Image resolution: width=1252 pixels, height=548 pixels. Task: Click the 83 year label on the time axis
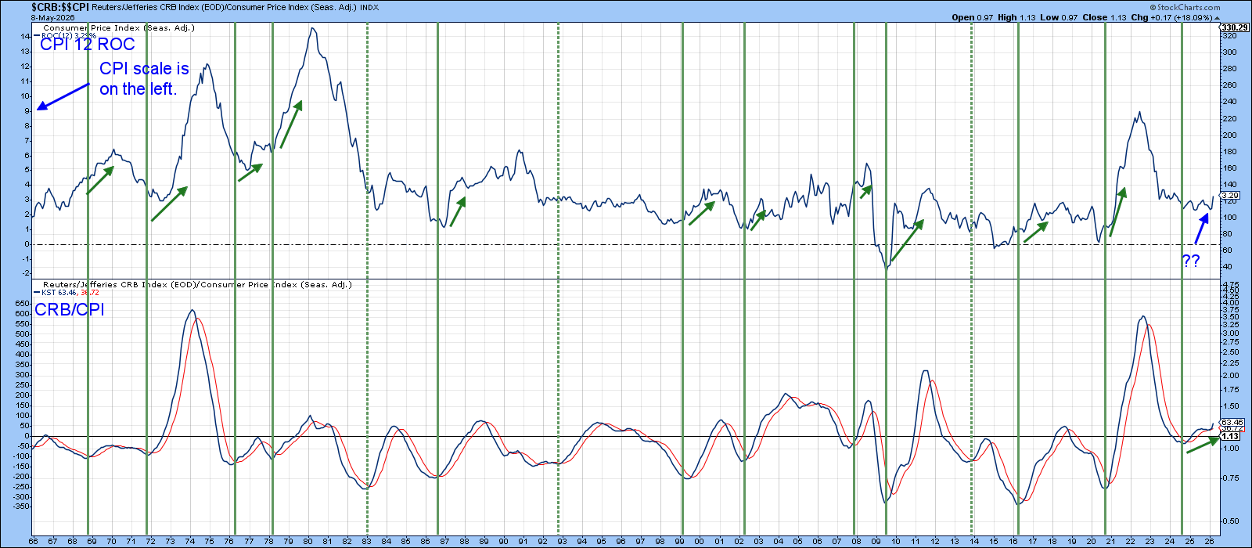coord(366,542)
